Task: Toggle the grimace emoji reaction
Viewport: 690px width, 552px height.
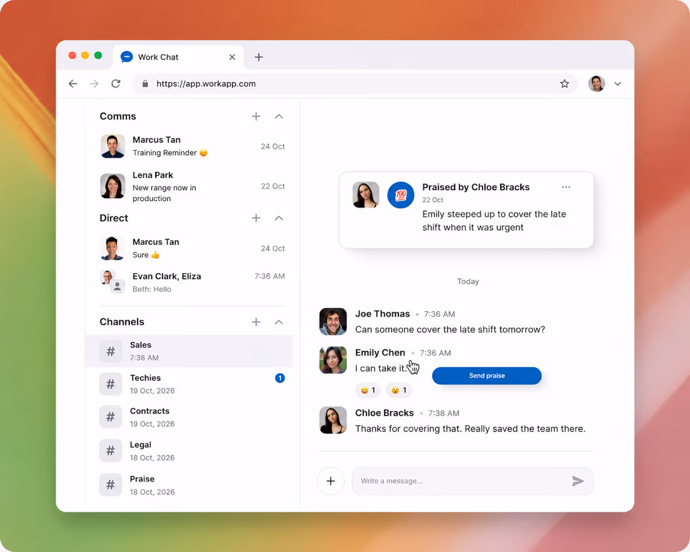Action: (x=368, y=390)
